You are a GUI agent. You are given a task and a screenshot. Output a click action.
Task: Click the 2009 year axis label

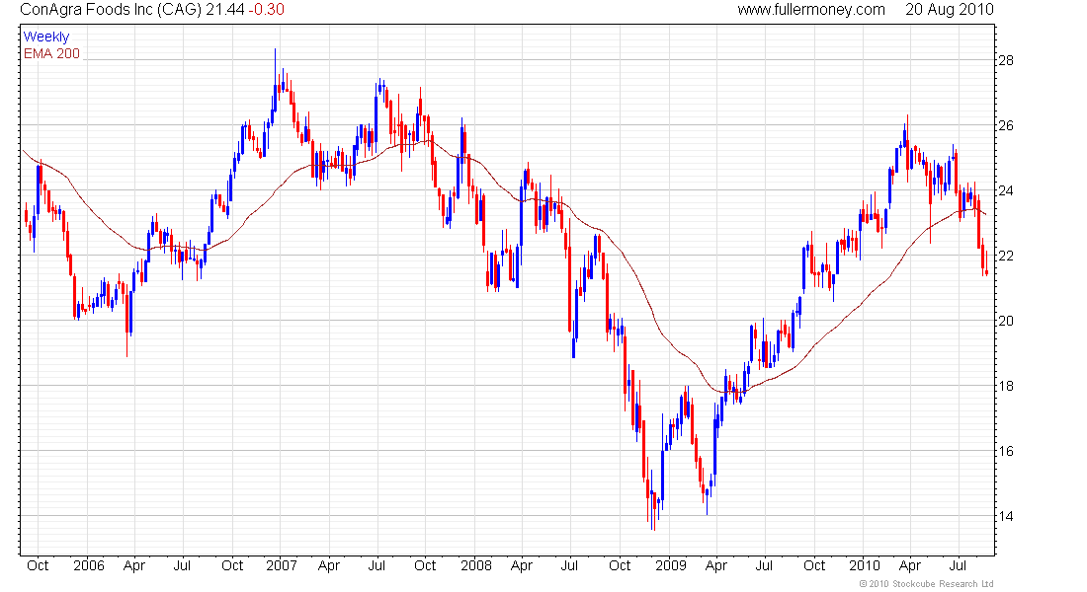(x=671, y=565)
